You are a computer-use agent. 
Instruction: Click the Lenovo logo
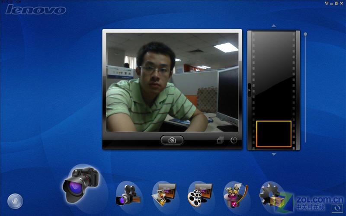[x=36, y=10]
